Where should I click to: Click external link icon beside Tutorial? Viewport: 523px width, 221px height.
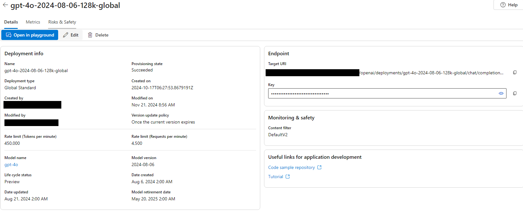coord(288,177)
